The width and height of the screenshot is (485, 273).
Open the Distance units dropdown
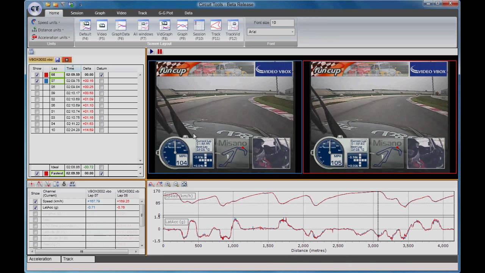tap(48, 30)
